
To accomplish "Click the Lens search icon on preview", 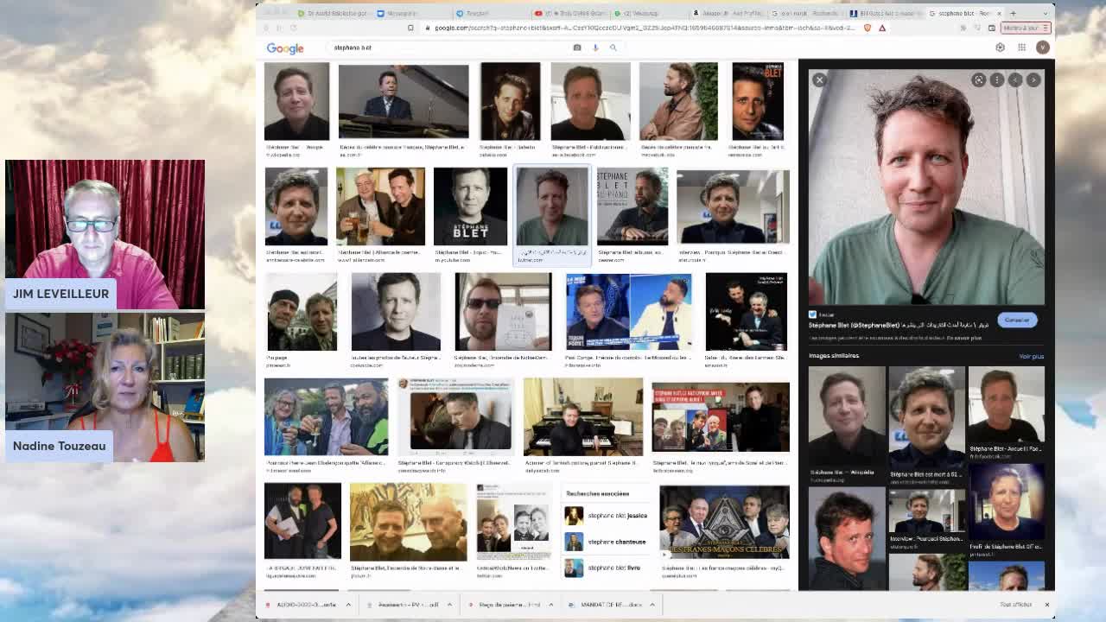I will coord(978,79).
